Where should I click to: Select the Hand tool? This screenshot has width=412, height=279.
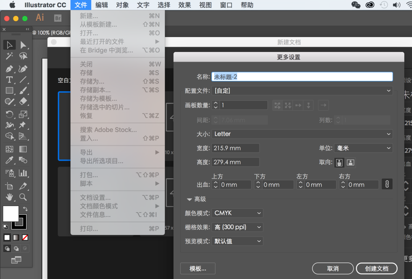(x=9, y=197)
